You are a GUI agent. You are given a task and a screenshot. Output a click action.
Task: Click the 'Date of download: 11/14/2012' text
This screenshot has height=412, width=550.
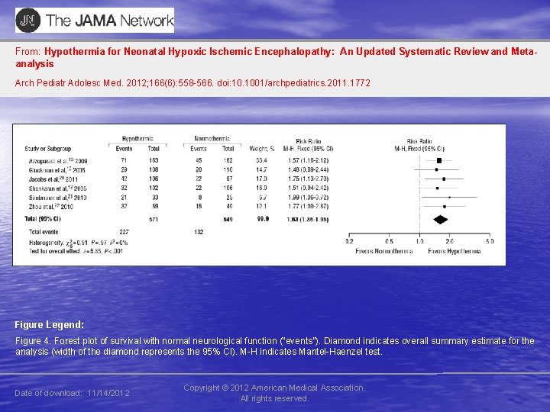[73, 393]
